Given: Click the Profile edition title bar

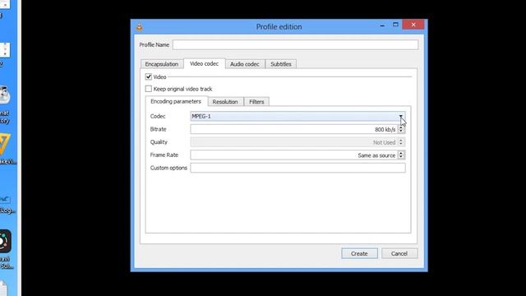Looking at the screenshot, I should pos(279,27).
